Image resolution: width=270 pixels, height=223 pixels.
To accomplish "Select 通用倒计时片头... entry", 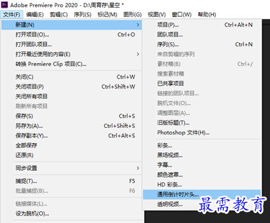I will [202, 194].
